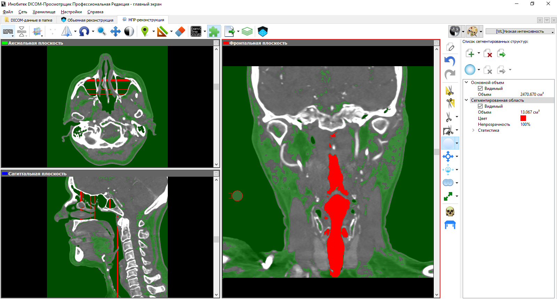
Task: Expand the Статистика tree node
Action: coord(473,130)
